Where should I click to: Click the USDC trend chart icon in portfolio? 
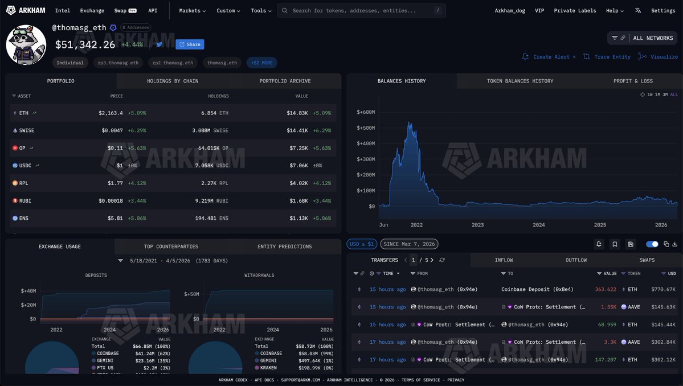coord(37,165)
